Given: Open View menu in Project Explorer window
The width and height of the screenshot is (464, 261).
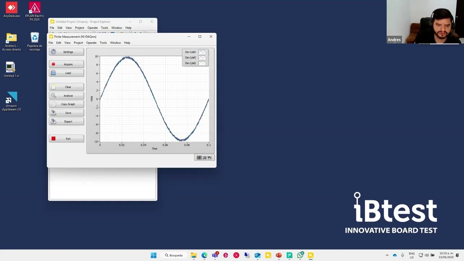Looking at the screenshot, I should (x=69, y=28).
